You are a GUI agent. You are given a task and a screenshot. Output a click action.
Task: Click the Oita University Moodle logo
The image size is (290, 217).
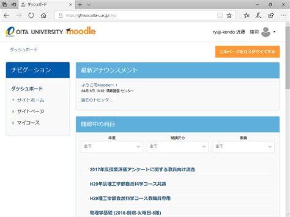tap(50, 31)
